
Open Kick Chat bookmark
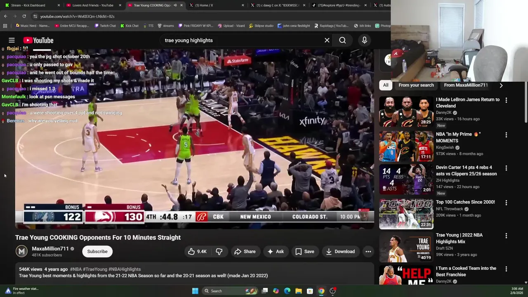click(x=130, y=26)
